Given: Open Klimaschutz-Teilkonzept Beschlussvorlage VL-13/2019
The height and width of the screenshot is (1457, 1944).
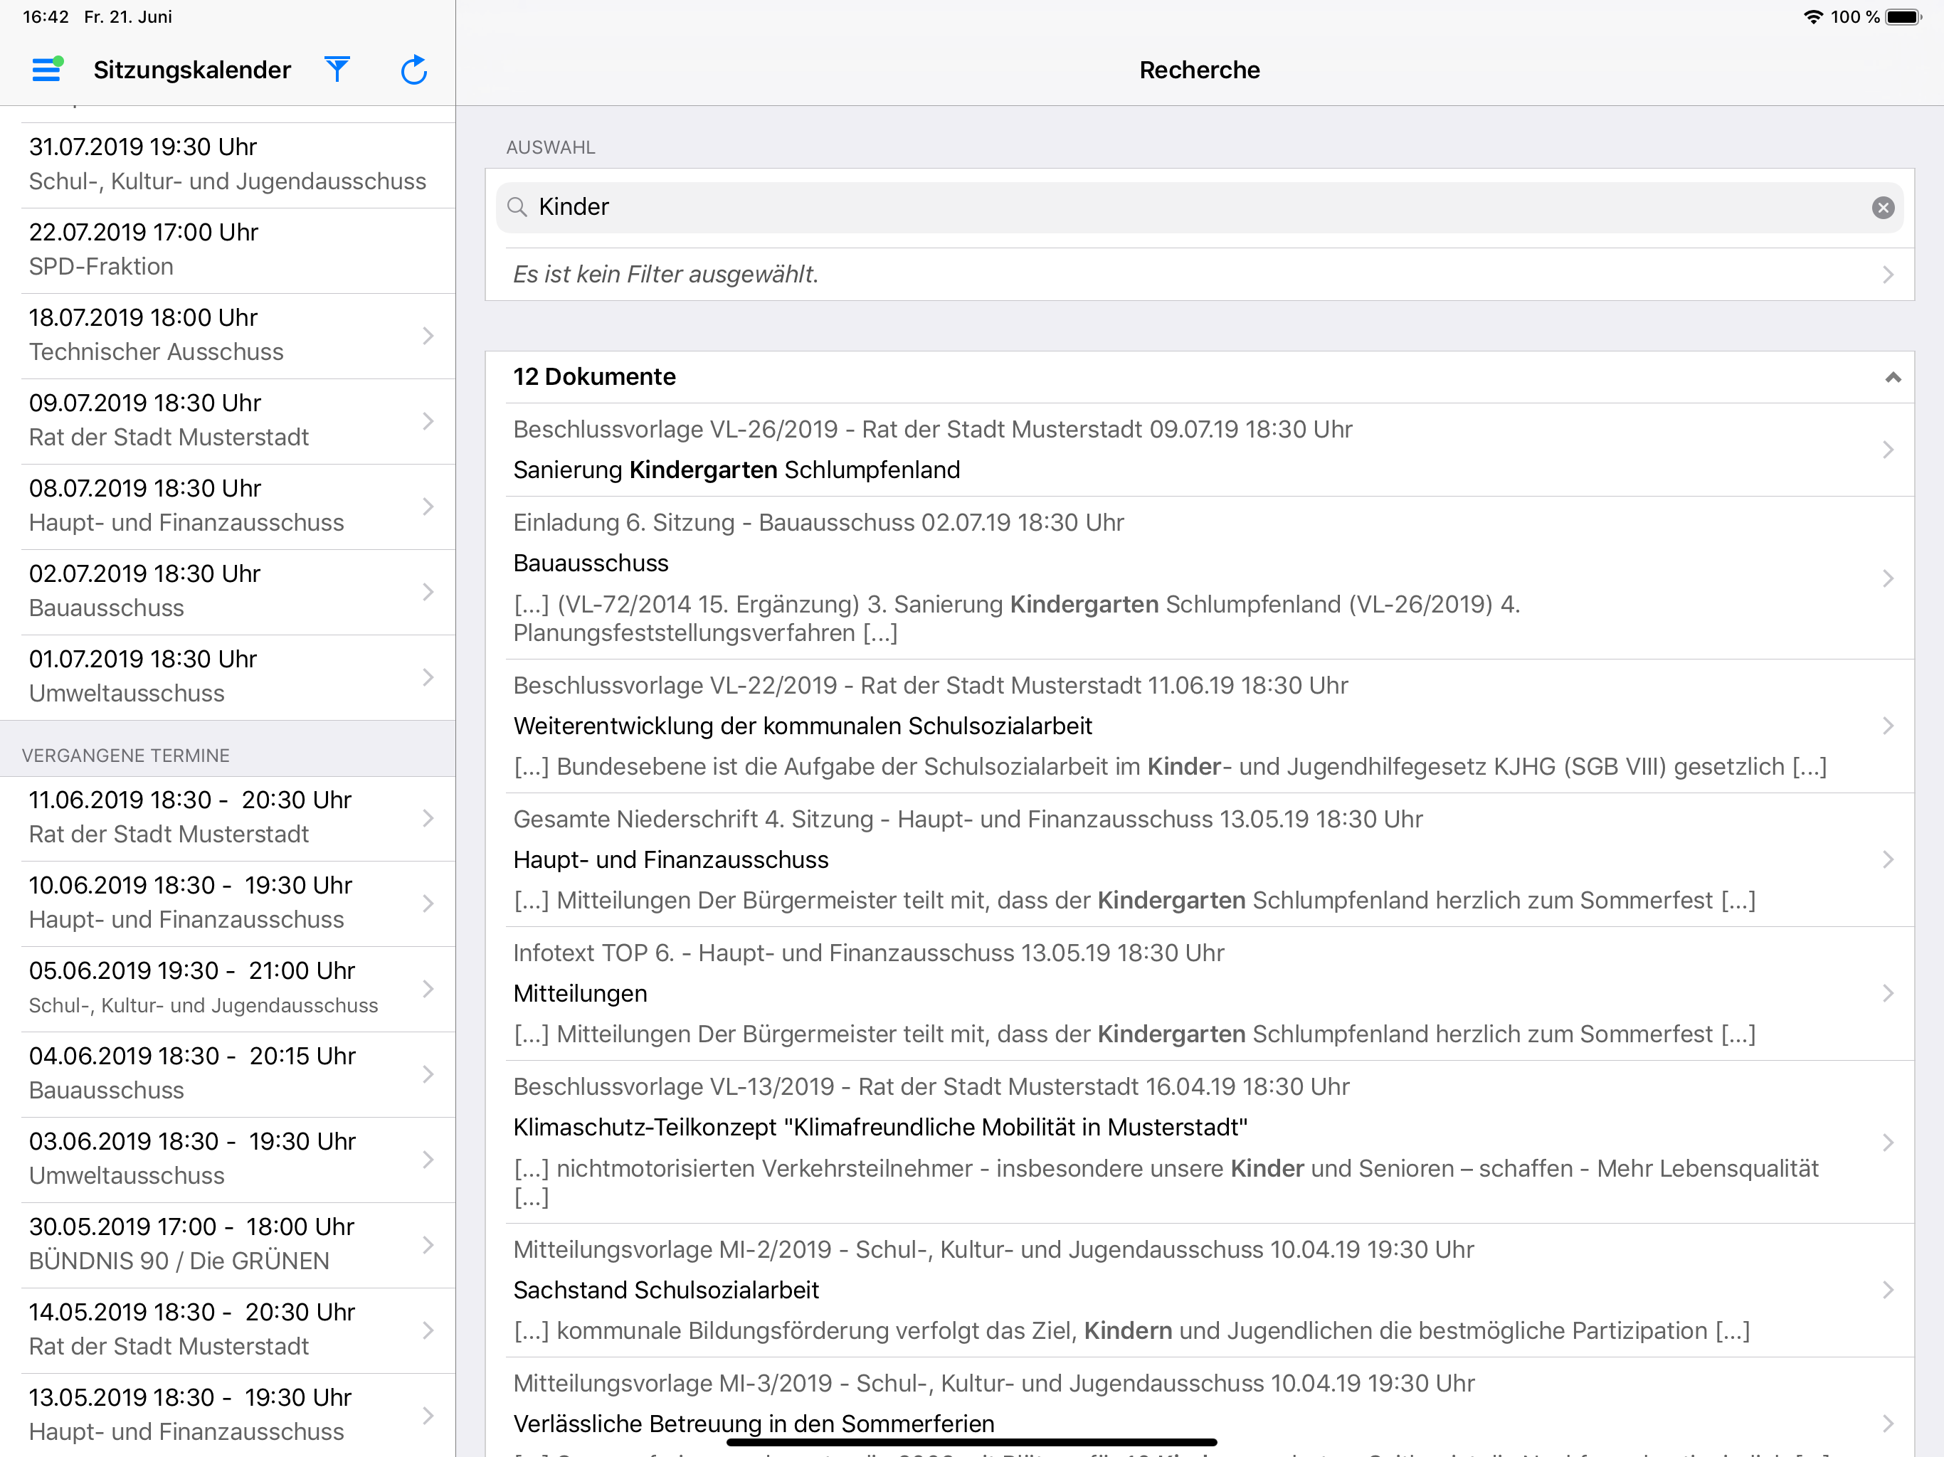Looking at the screenshot, I should coord(1200,1143).
